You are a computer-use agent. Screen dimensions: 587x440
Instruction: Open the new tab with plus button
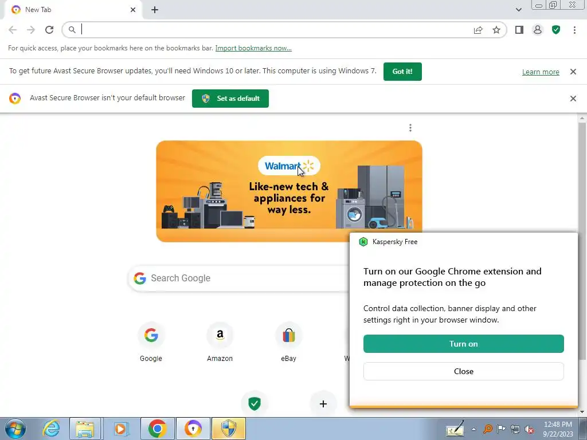click(155, 10)
